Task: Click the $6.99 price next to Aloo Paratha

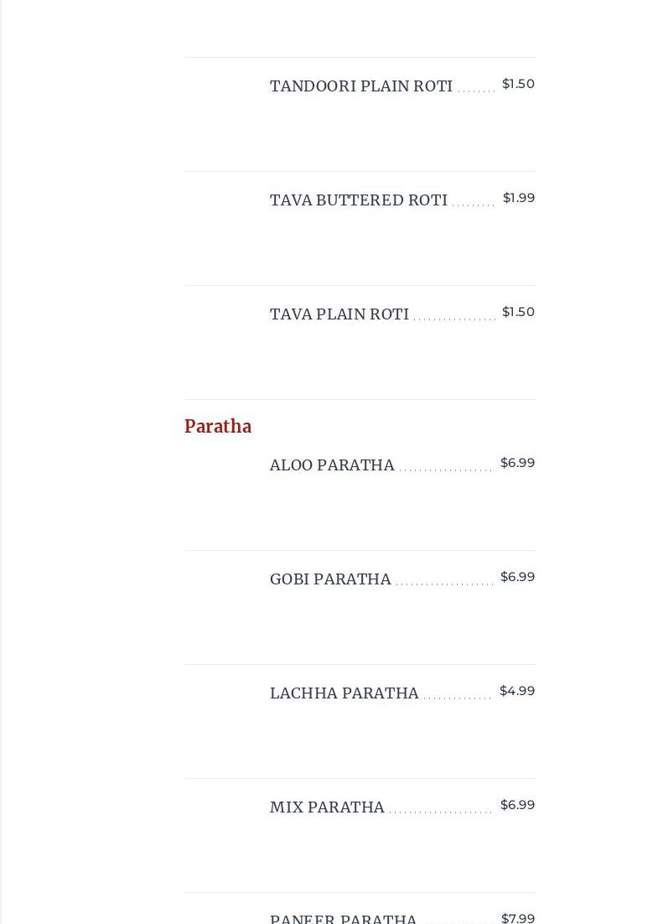Action: pyautogui.click(x=517, y=463)
